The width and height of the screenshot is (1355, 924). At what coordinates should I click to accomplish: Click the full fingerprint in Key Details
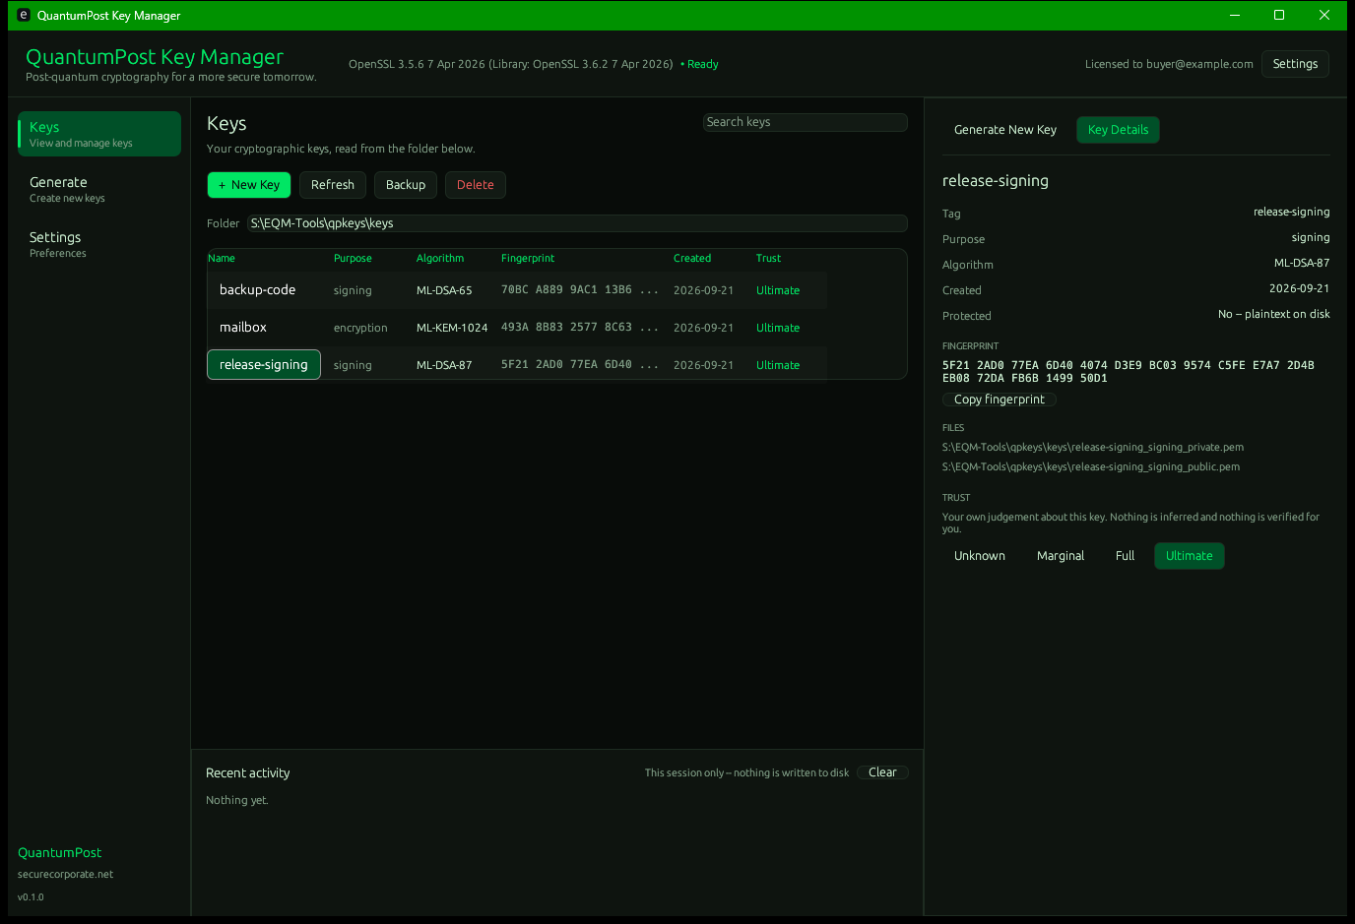(x=1129, y=371)
